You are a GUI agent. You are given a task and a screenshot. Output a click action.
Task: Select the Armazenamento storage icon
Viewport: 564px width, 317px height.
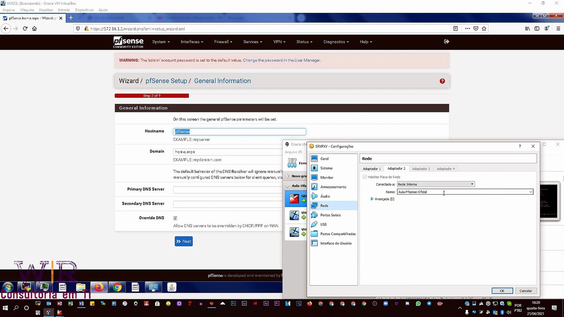pos(314,187)
